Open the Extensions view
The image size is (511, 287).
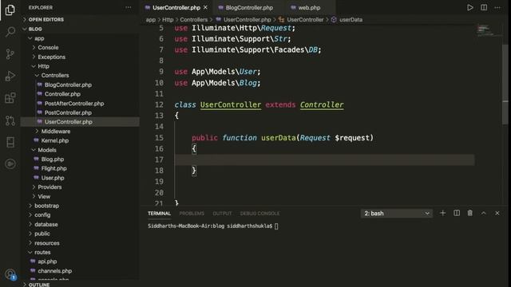point(10,98)
